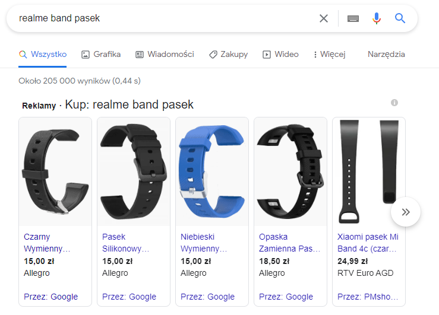The height and width of the screenshot is (315, 439).
Task: Switch to the Wiadomości tab
Action: pos(165,54)
